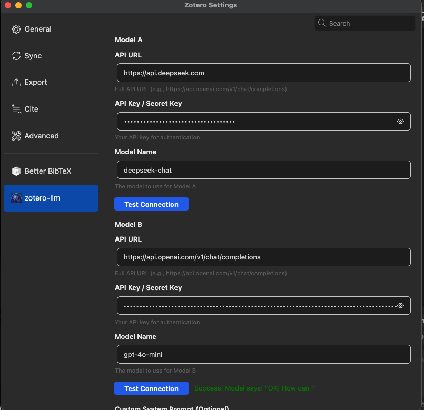Click the search magnifier icon

pos(322,23)
